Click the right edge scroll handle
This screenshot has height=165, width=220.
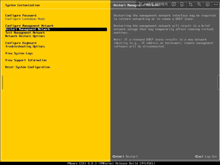218,82
